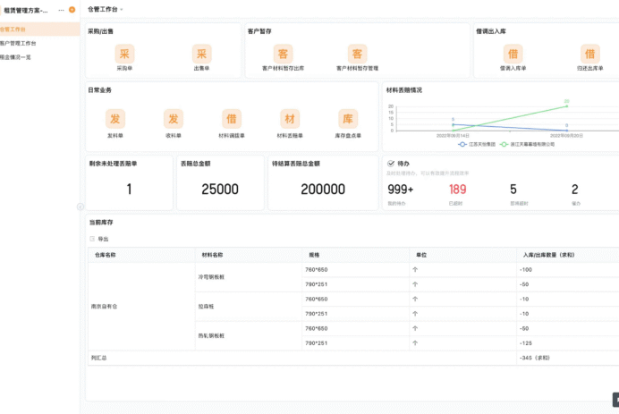Open the 材料丢赔单 icon
The width and height of the screenshot is (619, 414).
click(x=290, y=119)
